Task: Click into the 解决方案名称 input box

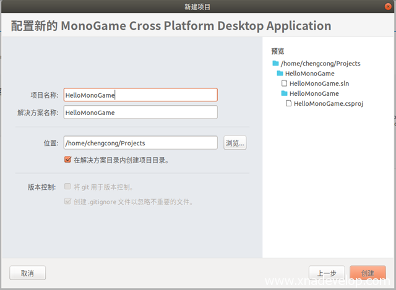Action: click(140, 112)
